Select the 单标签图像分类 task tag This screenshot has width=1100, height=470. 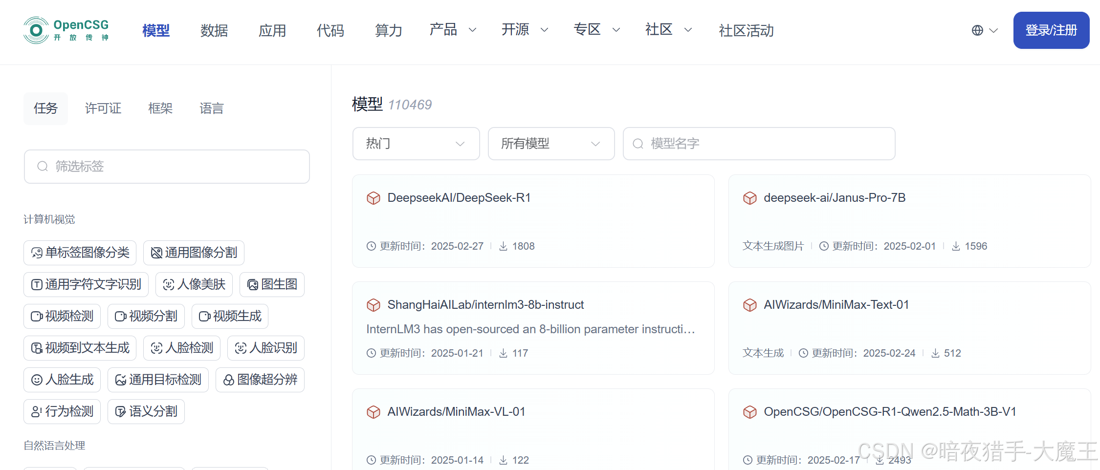(80, 253)
